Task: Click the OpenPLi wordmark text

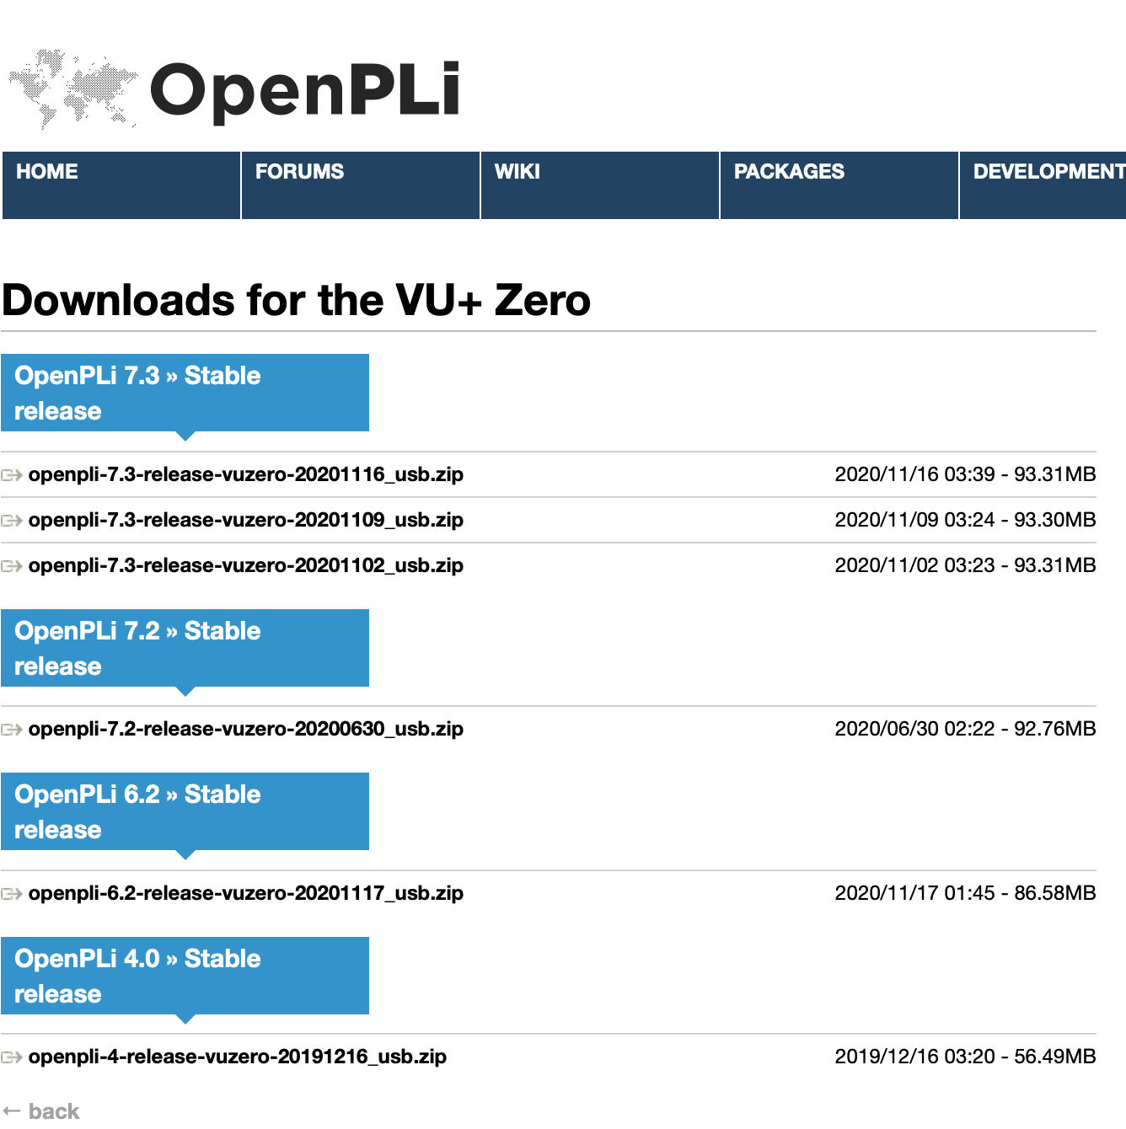Action: (305, 91)
